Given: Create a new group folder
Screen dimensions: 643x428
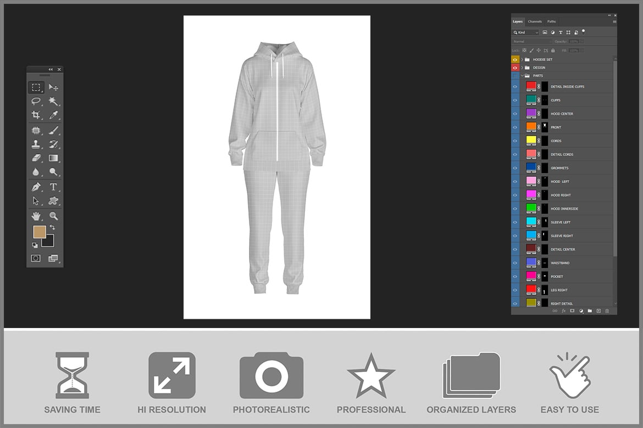Looking at the screenshot, I should coord(590,311).
